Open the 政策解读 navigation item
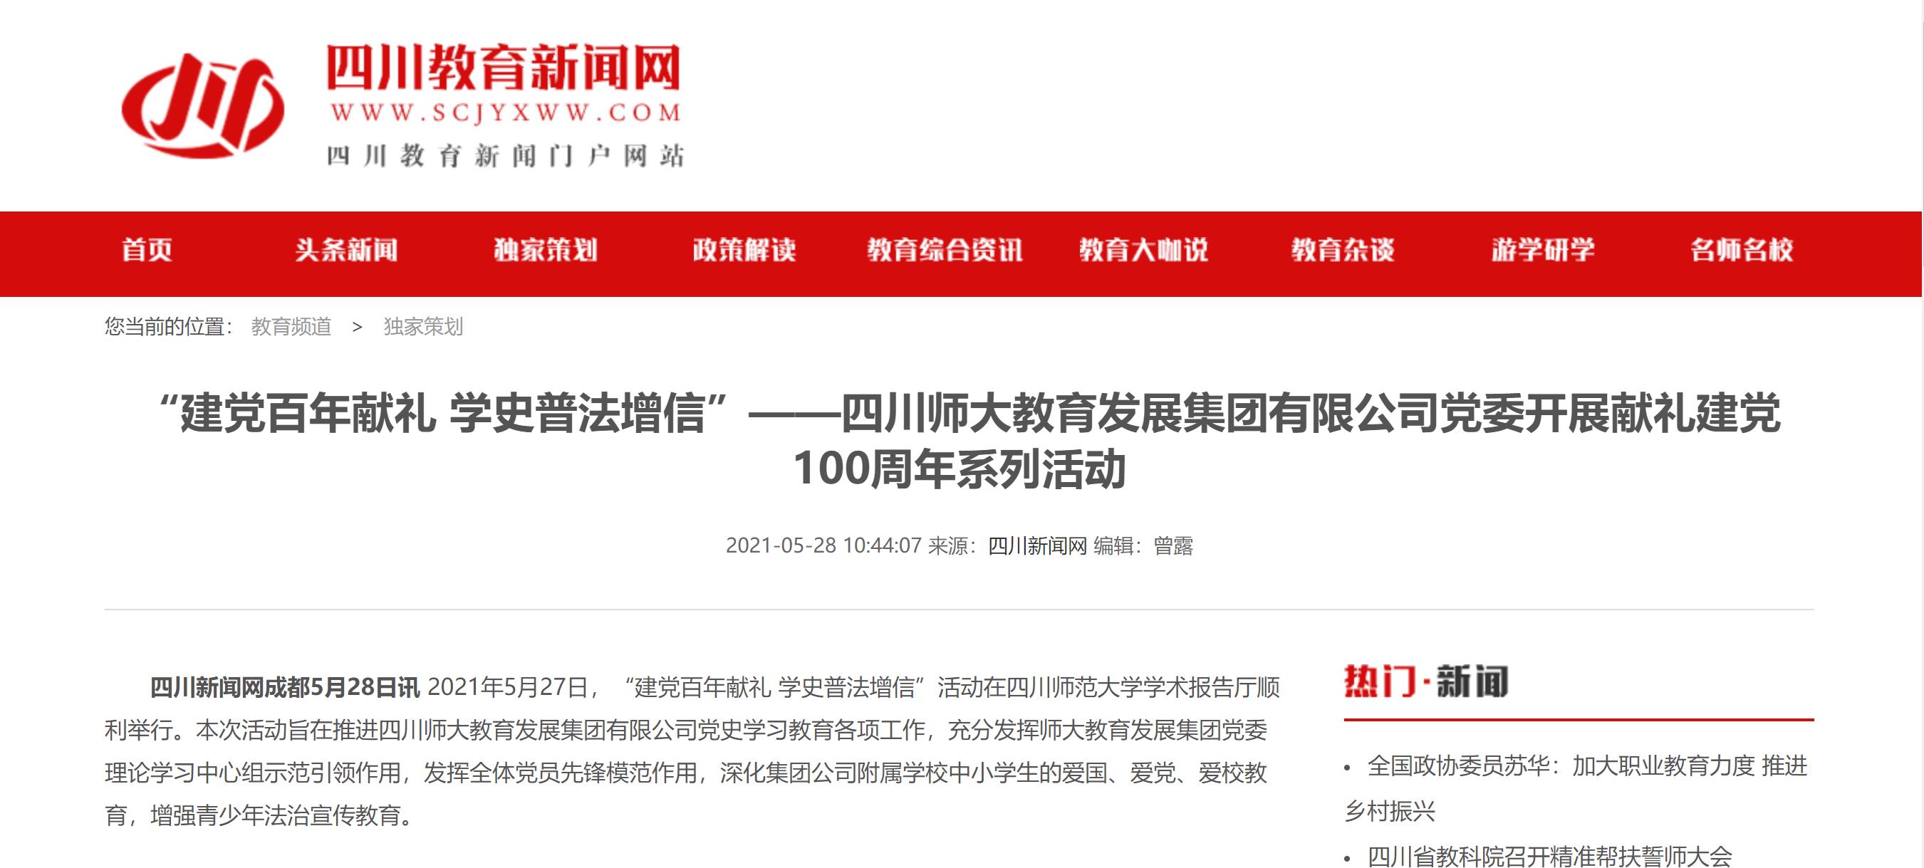The height and width of the screenshot is (868, 1924). pyautogui.click(x=744, y=250)
